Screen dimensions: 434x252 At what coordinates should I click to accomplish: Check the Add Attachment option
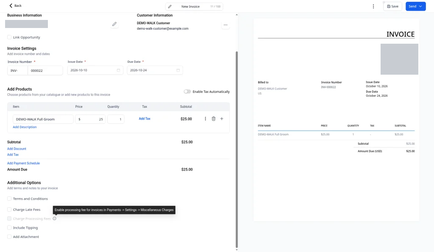pyautogui.click(x=9, y=237)
